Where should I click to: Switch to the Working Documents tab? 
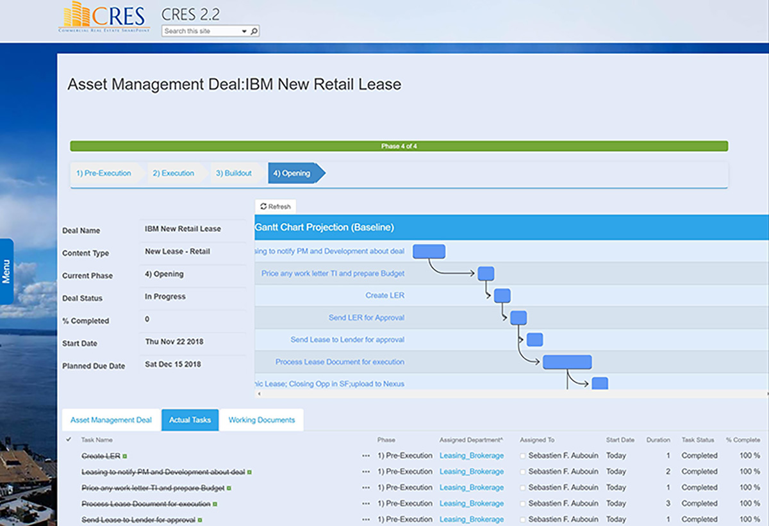click(261, 420)
